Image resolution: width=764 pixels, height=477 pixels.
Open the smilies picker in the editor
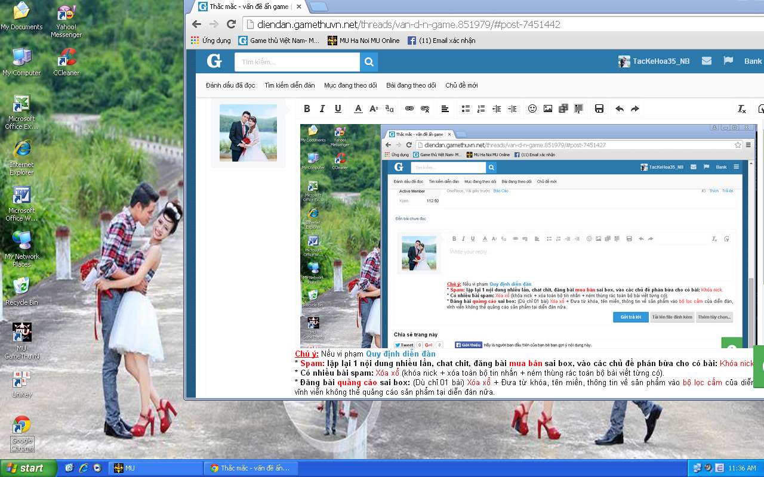532,109
